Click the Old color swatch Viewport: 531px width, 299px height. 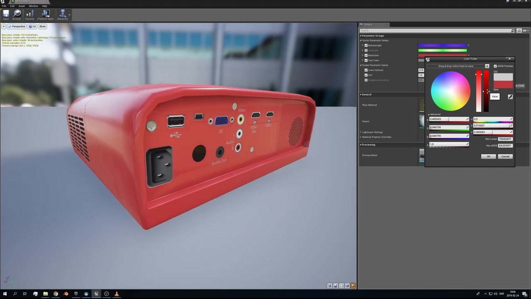coord(503,77)
